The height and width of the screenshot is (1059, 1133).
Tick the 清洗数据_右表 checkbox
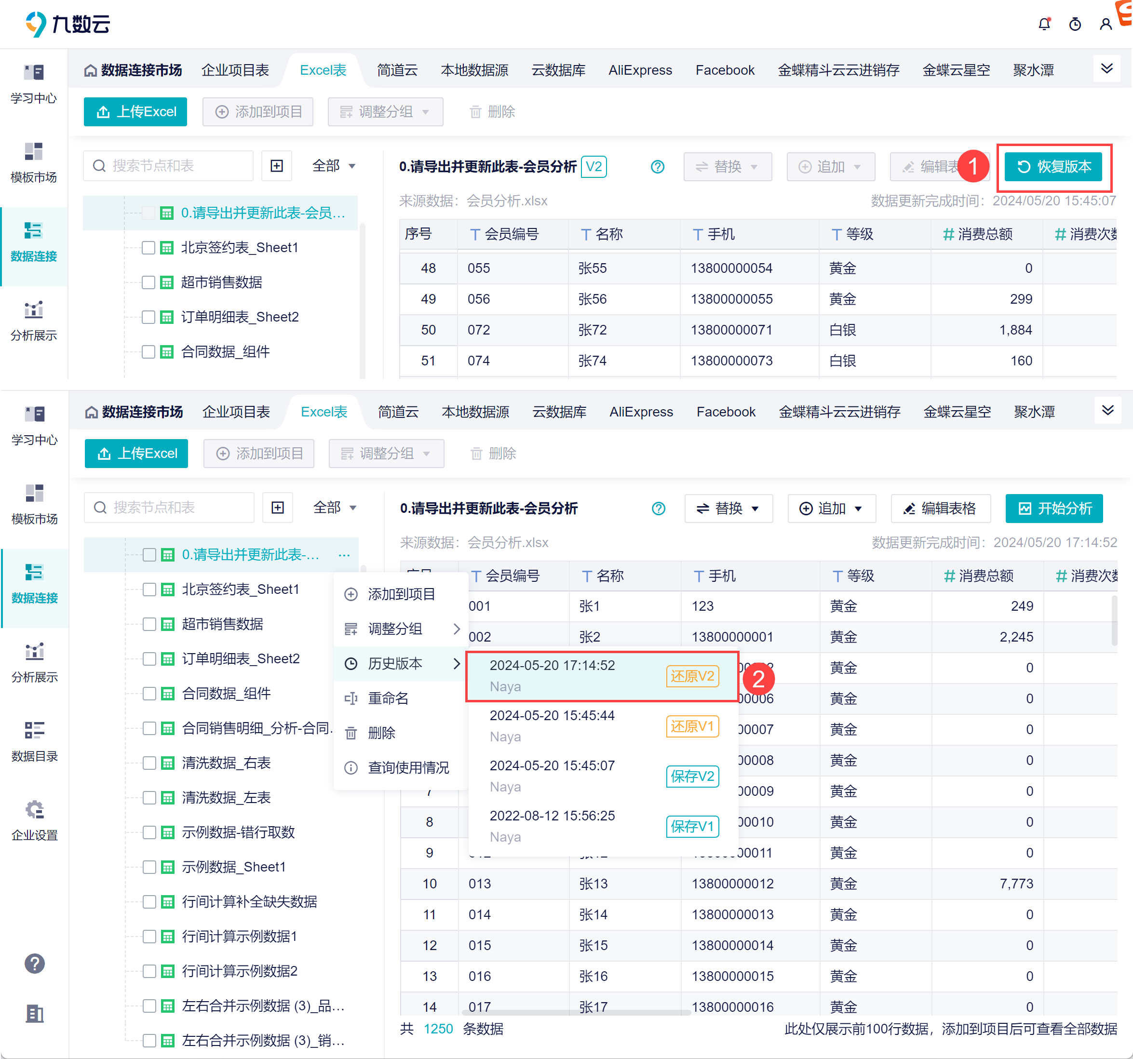pyautogui.click(x=149, y=763)
